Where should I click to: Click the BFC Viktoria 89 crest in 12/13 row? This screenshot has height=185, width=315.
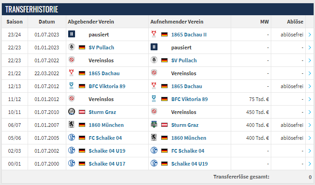tap(71, 86)
